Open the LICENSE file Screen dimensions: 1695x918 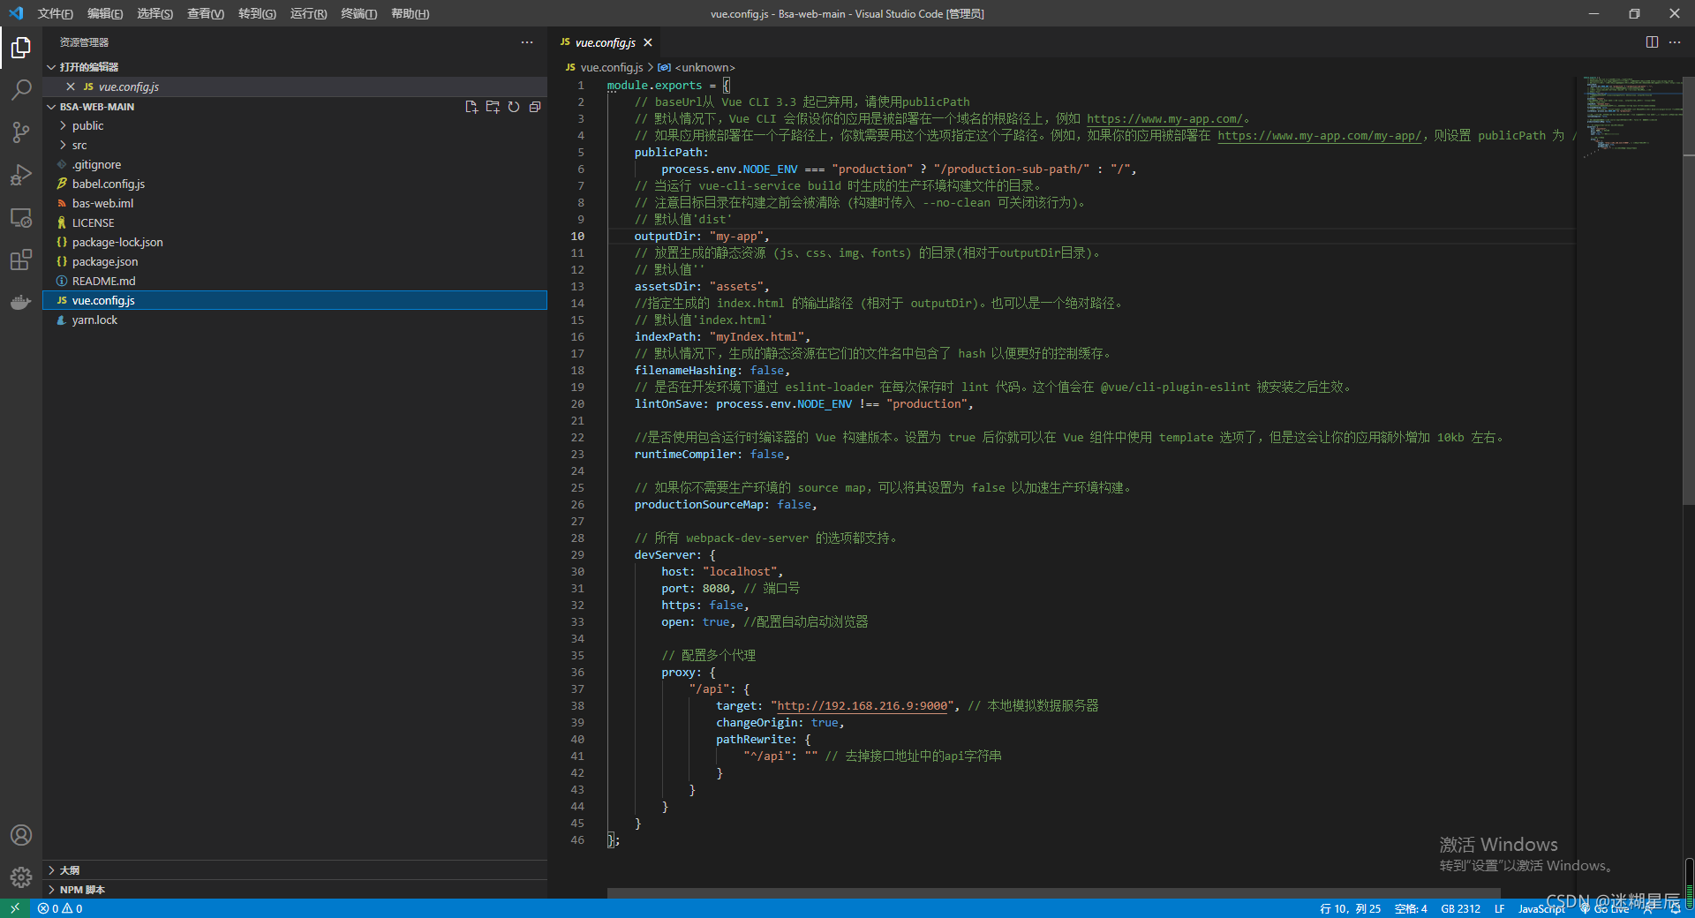coord(295,223)
